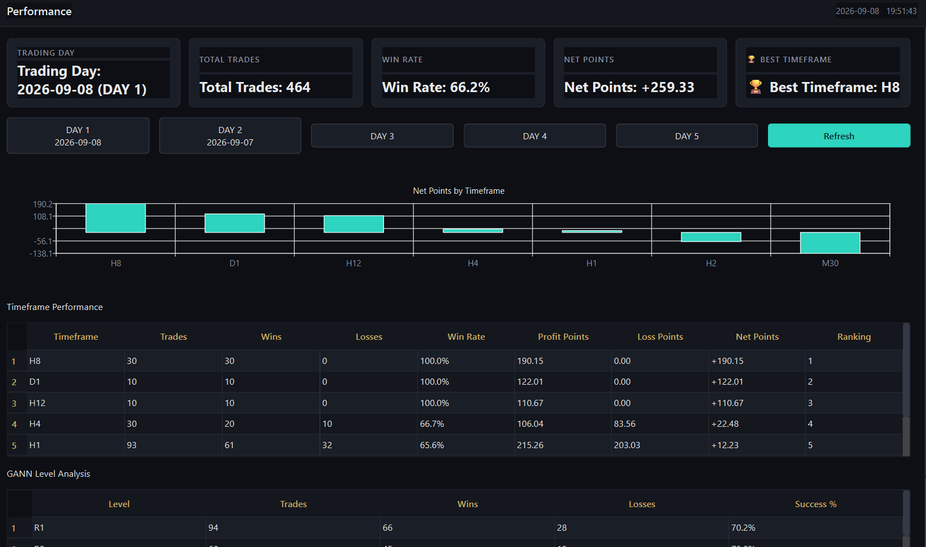Switch to the DAY 5 tab
926x547 pixels.
point(687,136)
